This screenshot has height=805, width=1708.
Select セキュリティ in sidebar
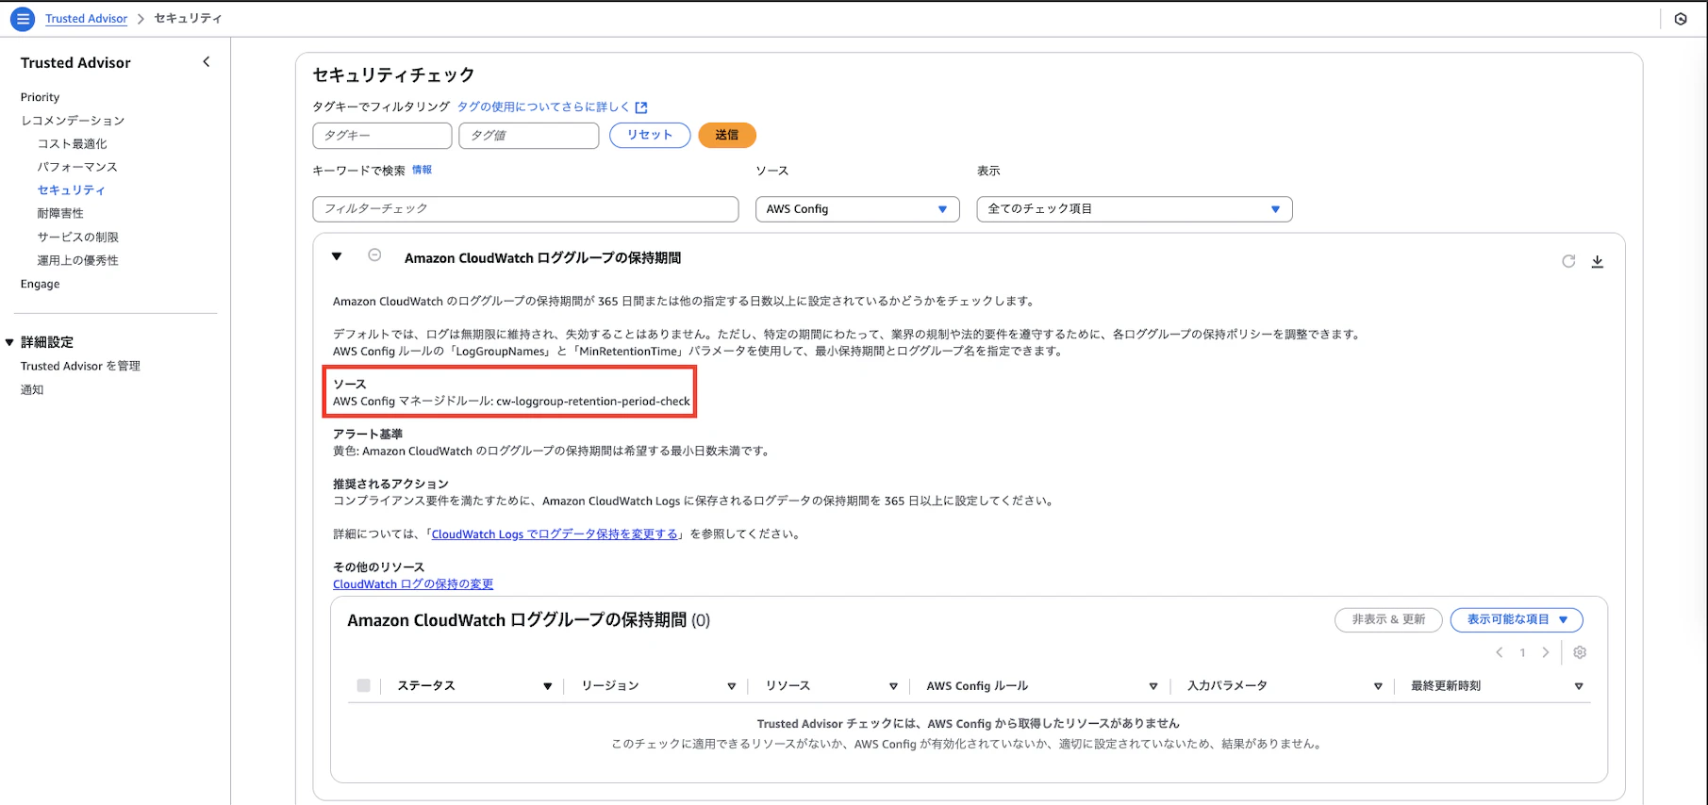point(72,190)
